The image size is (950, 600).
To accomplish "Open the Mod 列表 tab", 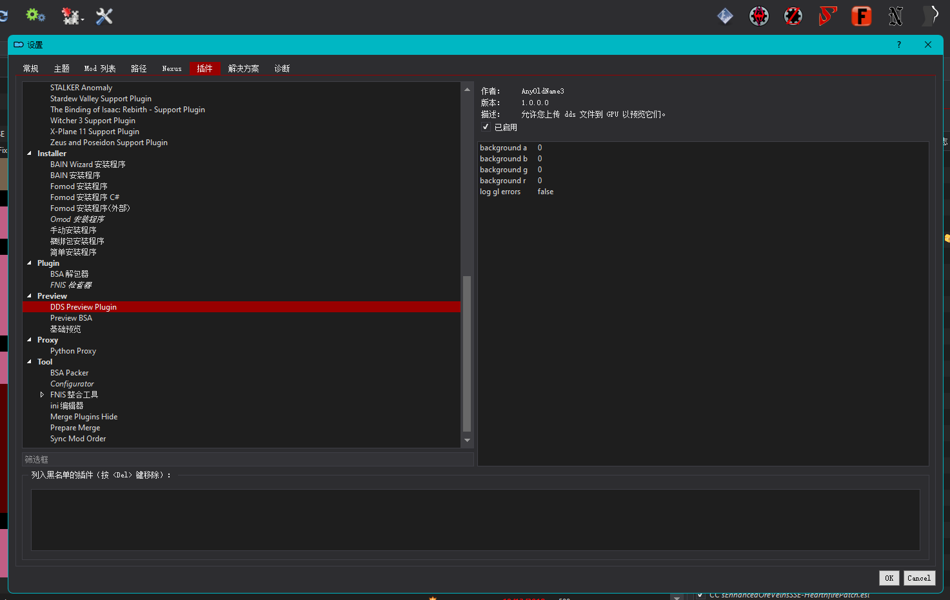I will (100, 68).
